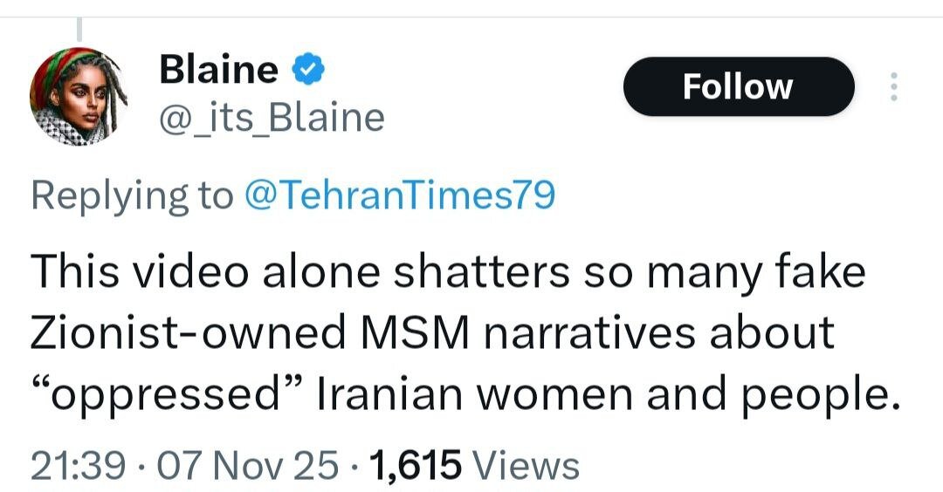943x492 pixels.
Task: Click the "Replying to" label
Action: coord(132,195)
